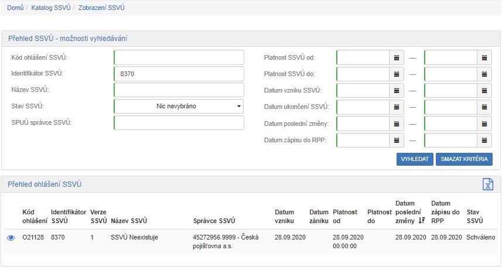Toggle the sort icon on Datum poslední změny column
Image resolution: width=502 pixels, height=267 pixels.
click(421, 221)
